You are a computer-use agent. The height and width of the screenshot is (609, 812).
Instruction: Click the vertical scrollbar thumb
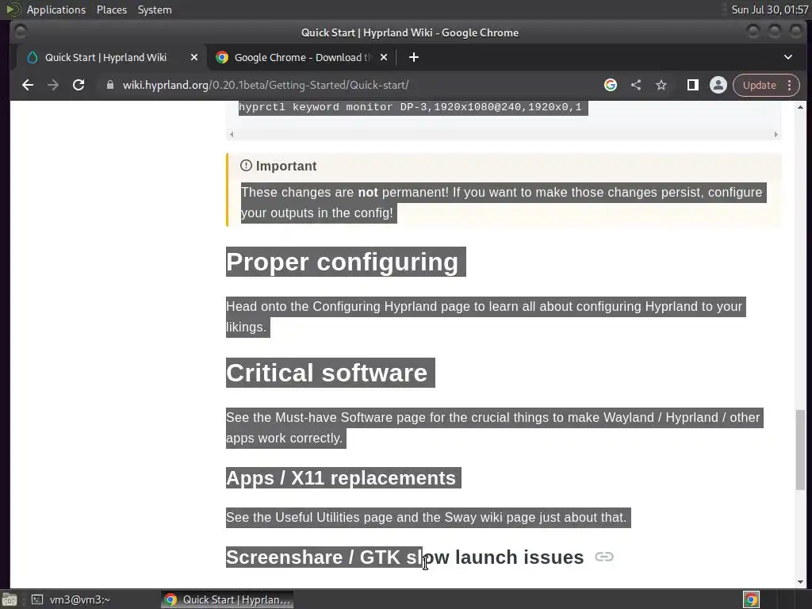[800, 450]
